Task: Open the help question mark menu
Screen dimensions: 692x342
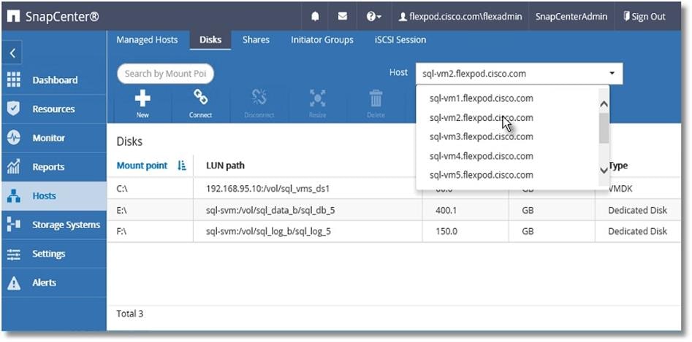Action: pos(374,17)
